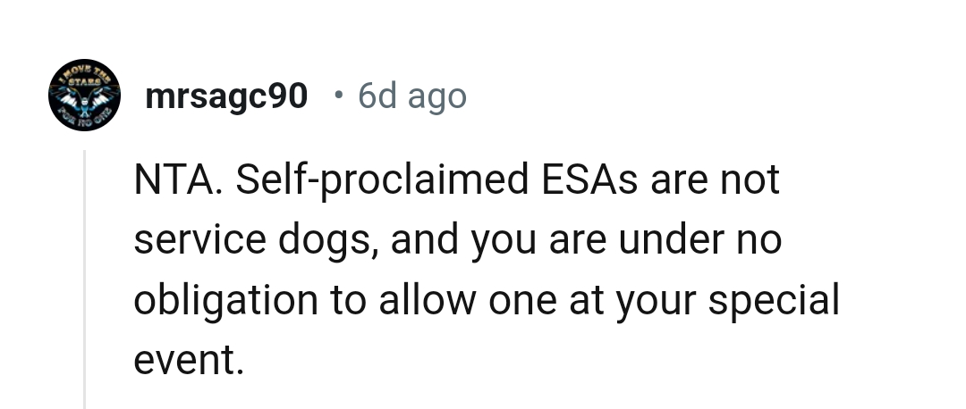Open the "6d ago" timestamp permalink
This screenshot has height=409, width=966.
[x=412, y=96]
